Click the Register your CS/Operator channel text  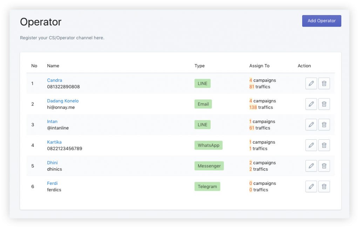(x=62, y=38)
